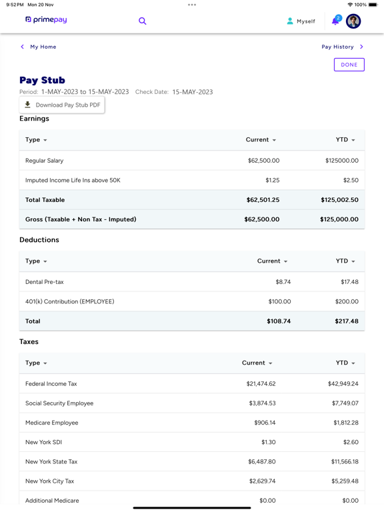Sort Earnings table by Current
Screen dimensions: 384x512
point(261,140)
